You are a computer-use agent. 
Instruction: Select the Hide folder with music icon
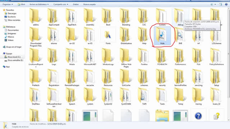[x=162, y=36]
